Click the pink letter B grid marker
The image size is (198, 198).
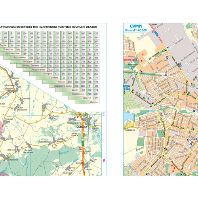pyautogui.click(x=104, y=160)
